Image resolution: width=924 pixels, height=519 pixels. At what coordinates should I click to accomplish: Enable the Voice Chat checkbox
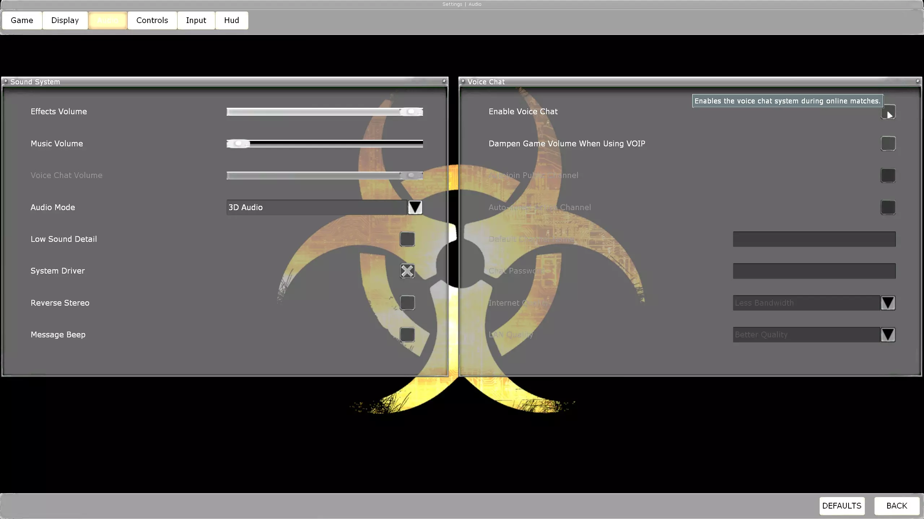(x=888, y=112)
